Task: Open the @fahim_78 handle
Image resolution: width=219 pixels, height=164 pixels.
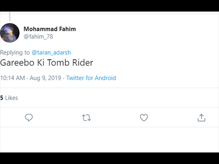Action: [x=38, y=36]
